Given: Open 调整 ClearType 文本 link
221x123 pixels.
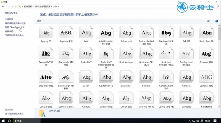Looking at the screenshot, I should 15,28.
